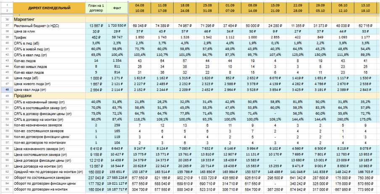Select the Рекламный бюджет (с НДС) row label
The image size is (380, 194).
[37, 26]
